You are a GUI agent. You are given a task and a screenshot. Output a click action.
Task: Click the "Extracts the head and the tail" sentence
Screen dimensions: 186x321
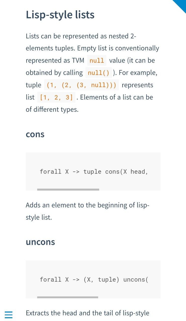click(88, 313)
